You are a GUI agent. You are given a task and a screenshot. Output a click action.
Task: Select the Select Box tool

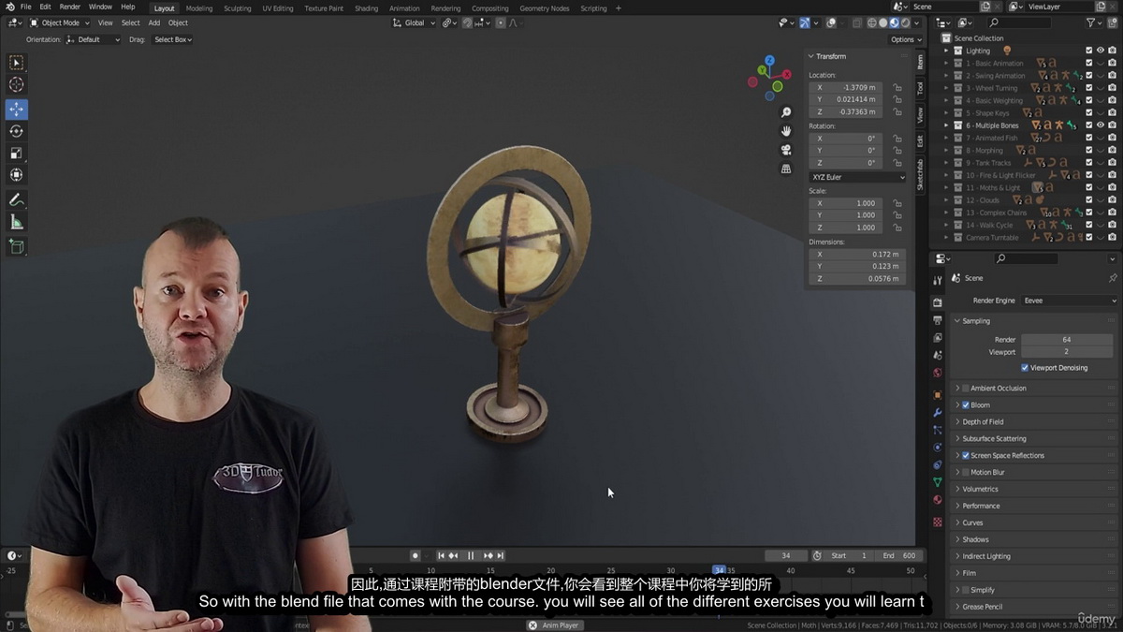pyautogui.click(x=16, y=63)
